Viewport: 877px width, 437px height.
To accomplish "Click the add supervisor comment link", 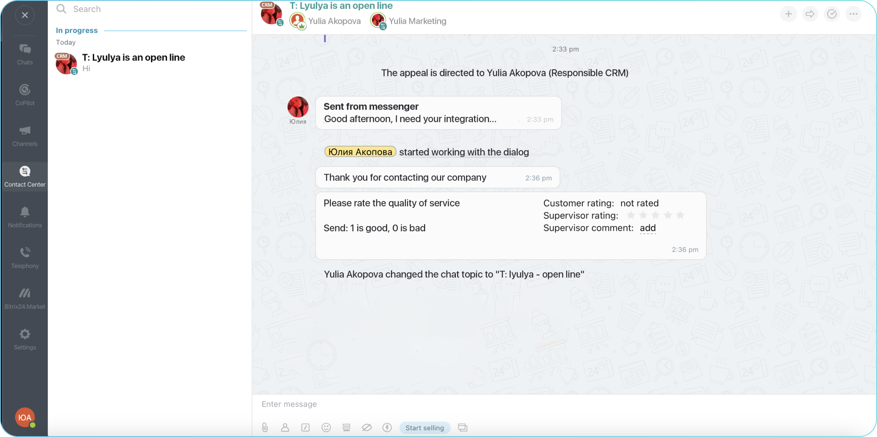I will [648, 228].
